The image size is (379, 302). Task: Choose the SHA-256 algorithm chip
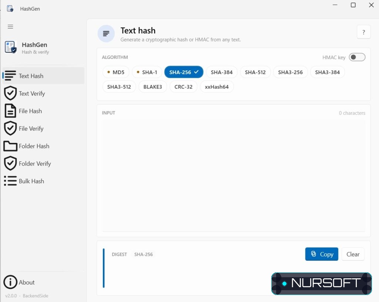point(184,72)
